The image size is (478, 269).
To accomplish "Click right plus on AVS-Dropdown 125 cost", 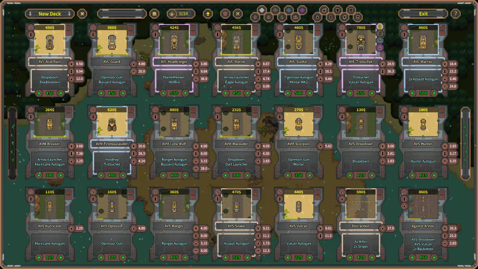I will (x=372, y=175).
